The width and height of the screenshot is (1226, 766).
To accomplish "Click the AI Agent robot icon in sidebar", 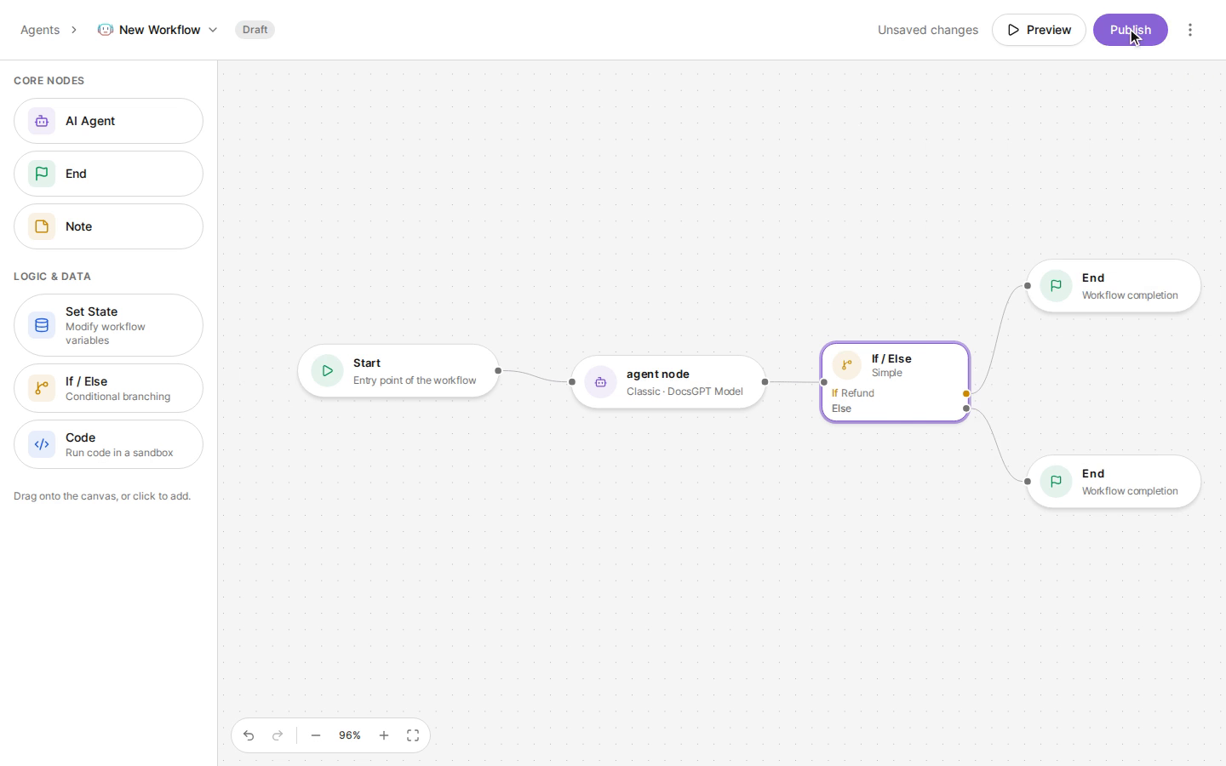I will [x=42, y=121].
